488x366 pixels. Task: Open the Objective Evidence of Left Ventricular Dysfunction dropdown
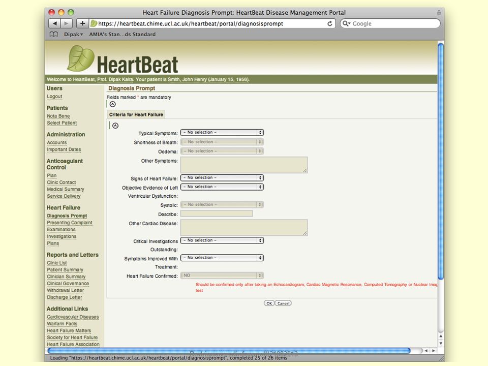222,187
